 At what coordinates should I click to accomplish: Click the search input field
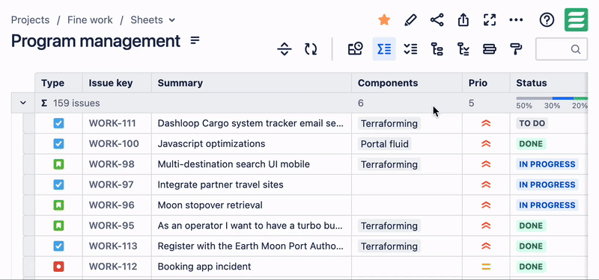tap(562, 49)
